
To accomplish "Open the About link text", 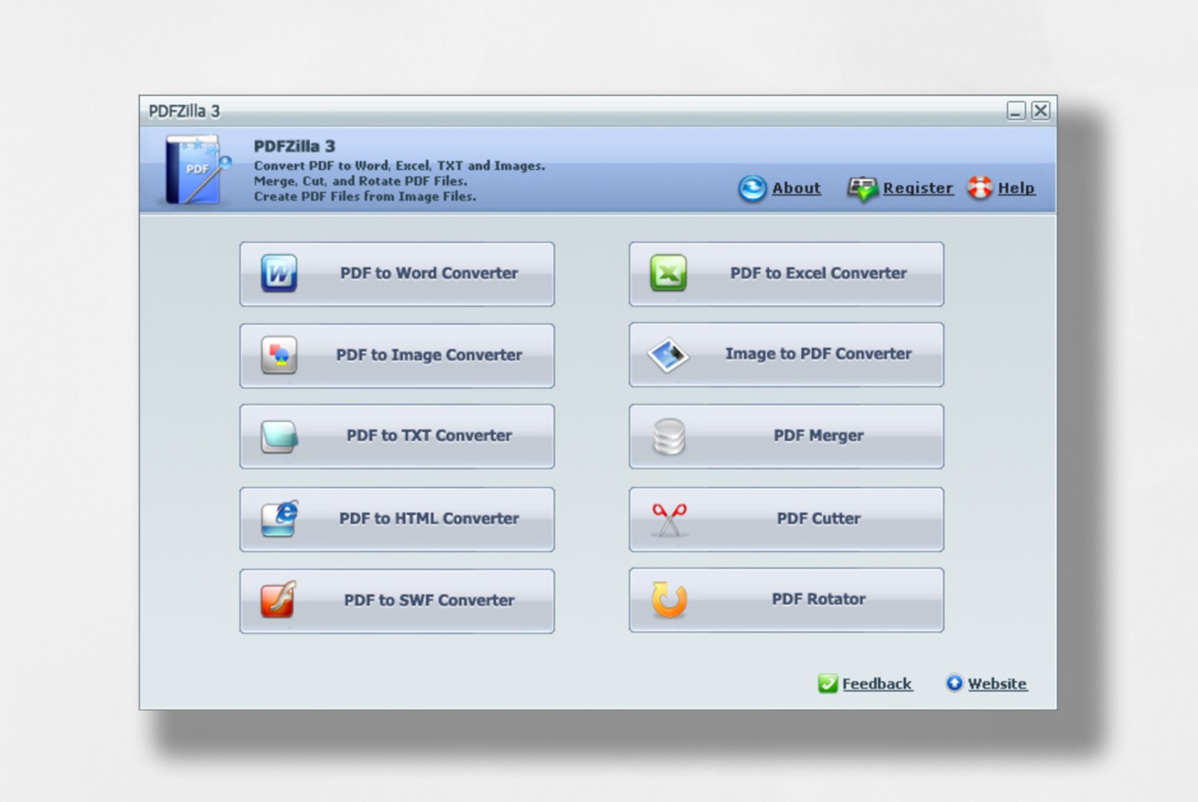I will point(796,189).
